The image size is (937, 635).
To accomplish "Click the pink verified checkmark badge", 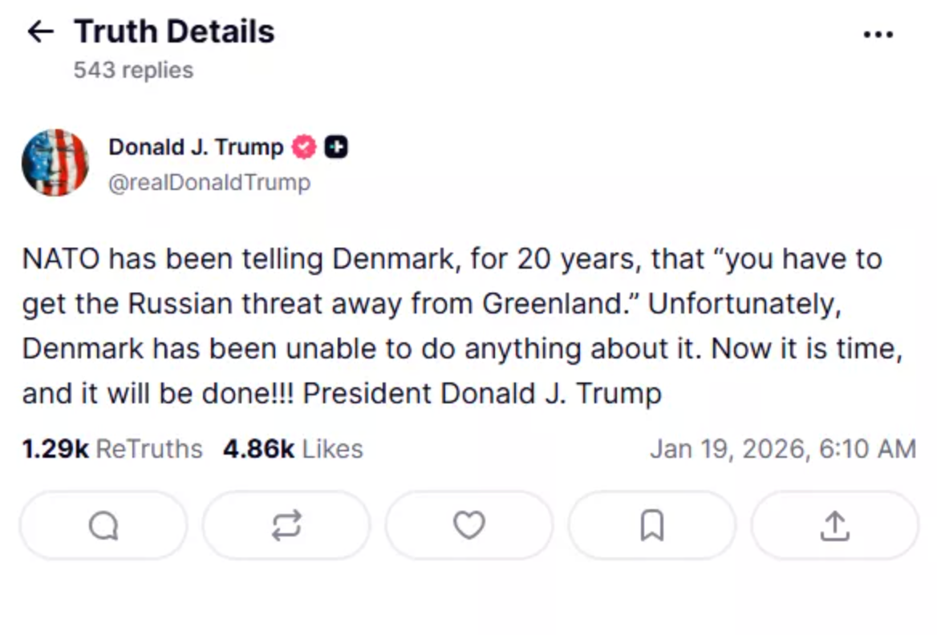I will pos(304,148).
